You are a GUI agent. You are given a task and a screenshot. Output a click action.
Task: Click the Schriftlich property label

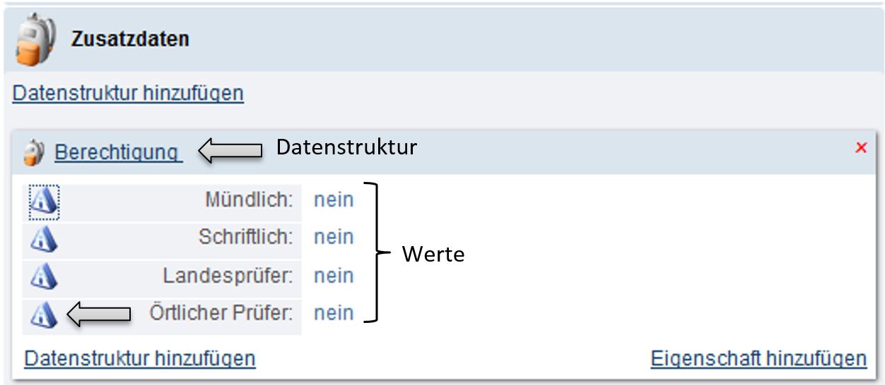click(x=245, y=238)
